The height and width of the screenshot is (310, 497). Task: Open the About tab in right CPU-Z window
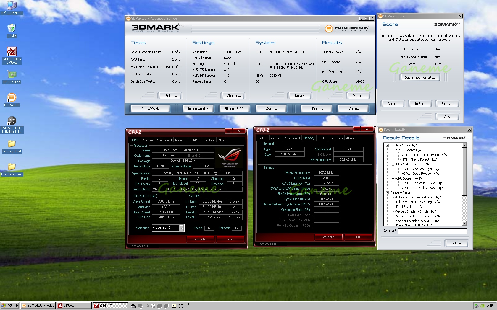(350, 138)
